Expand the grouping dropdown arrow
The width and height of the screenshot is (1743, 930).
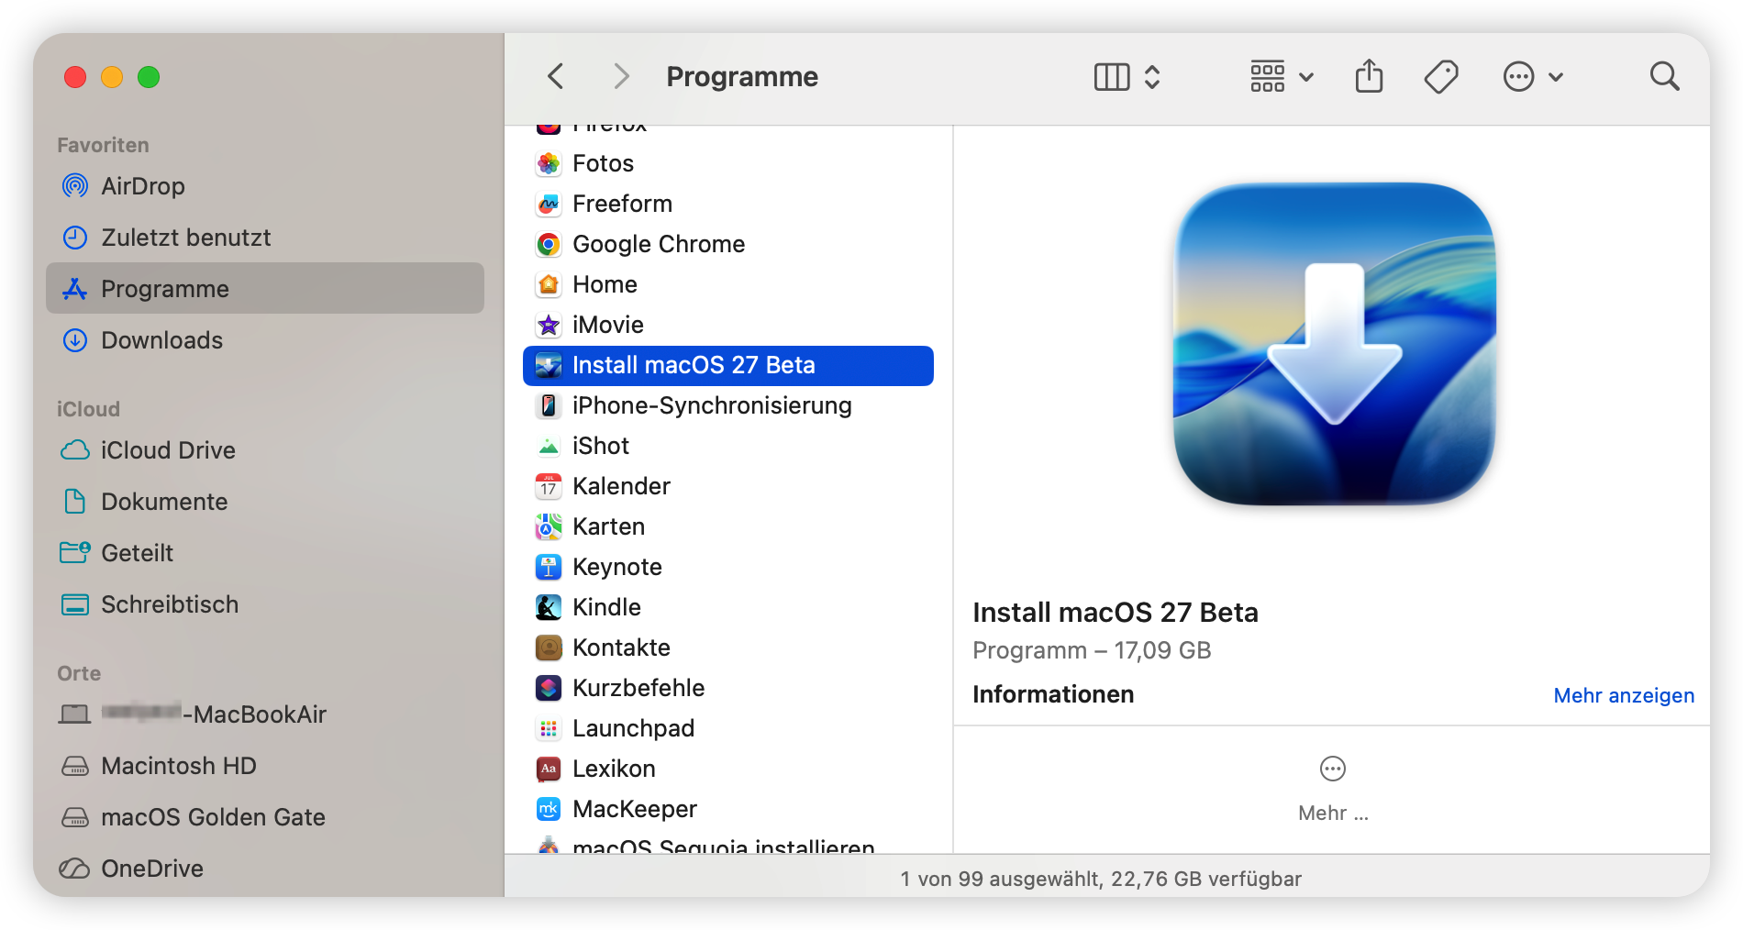(x=1306, y=78)
